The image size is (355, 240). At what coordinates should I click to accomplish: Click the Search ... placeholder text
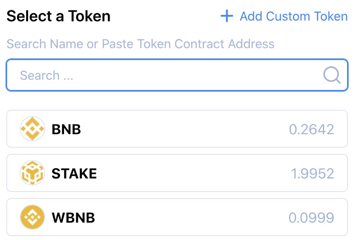(46, 75)
